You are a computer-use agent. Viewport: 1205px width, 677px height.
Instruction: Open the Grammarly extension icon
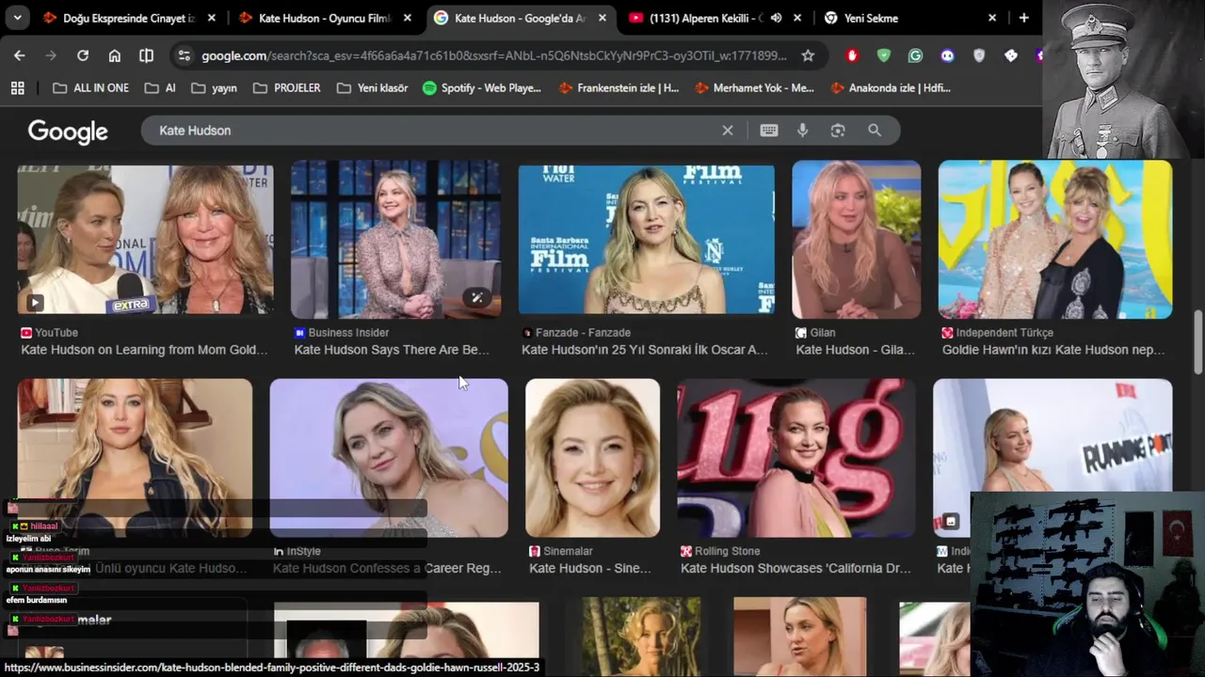(915, 55)
